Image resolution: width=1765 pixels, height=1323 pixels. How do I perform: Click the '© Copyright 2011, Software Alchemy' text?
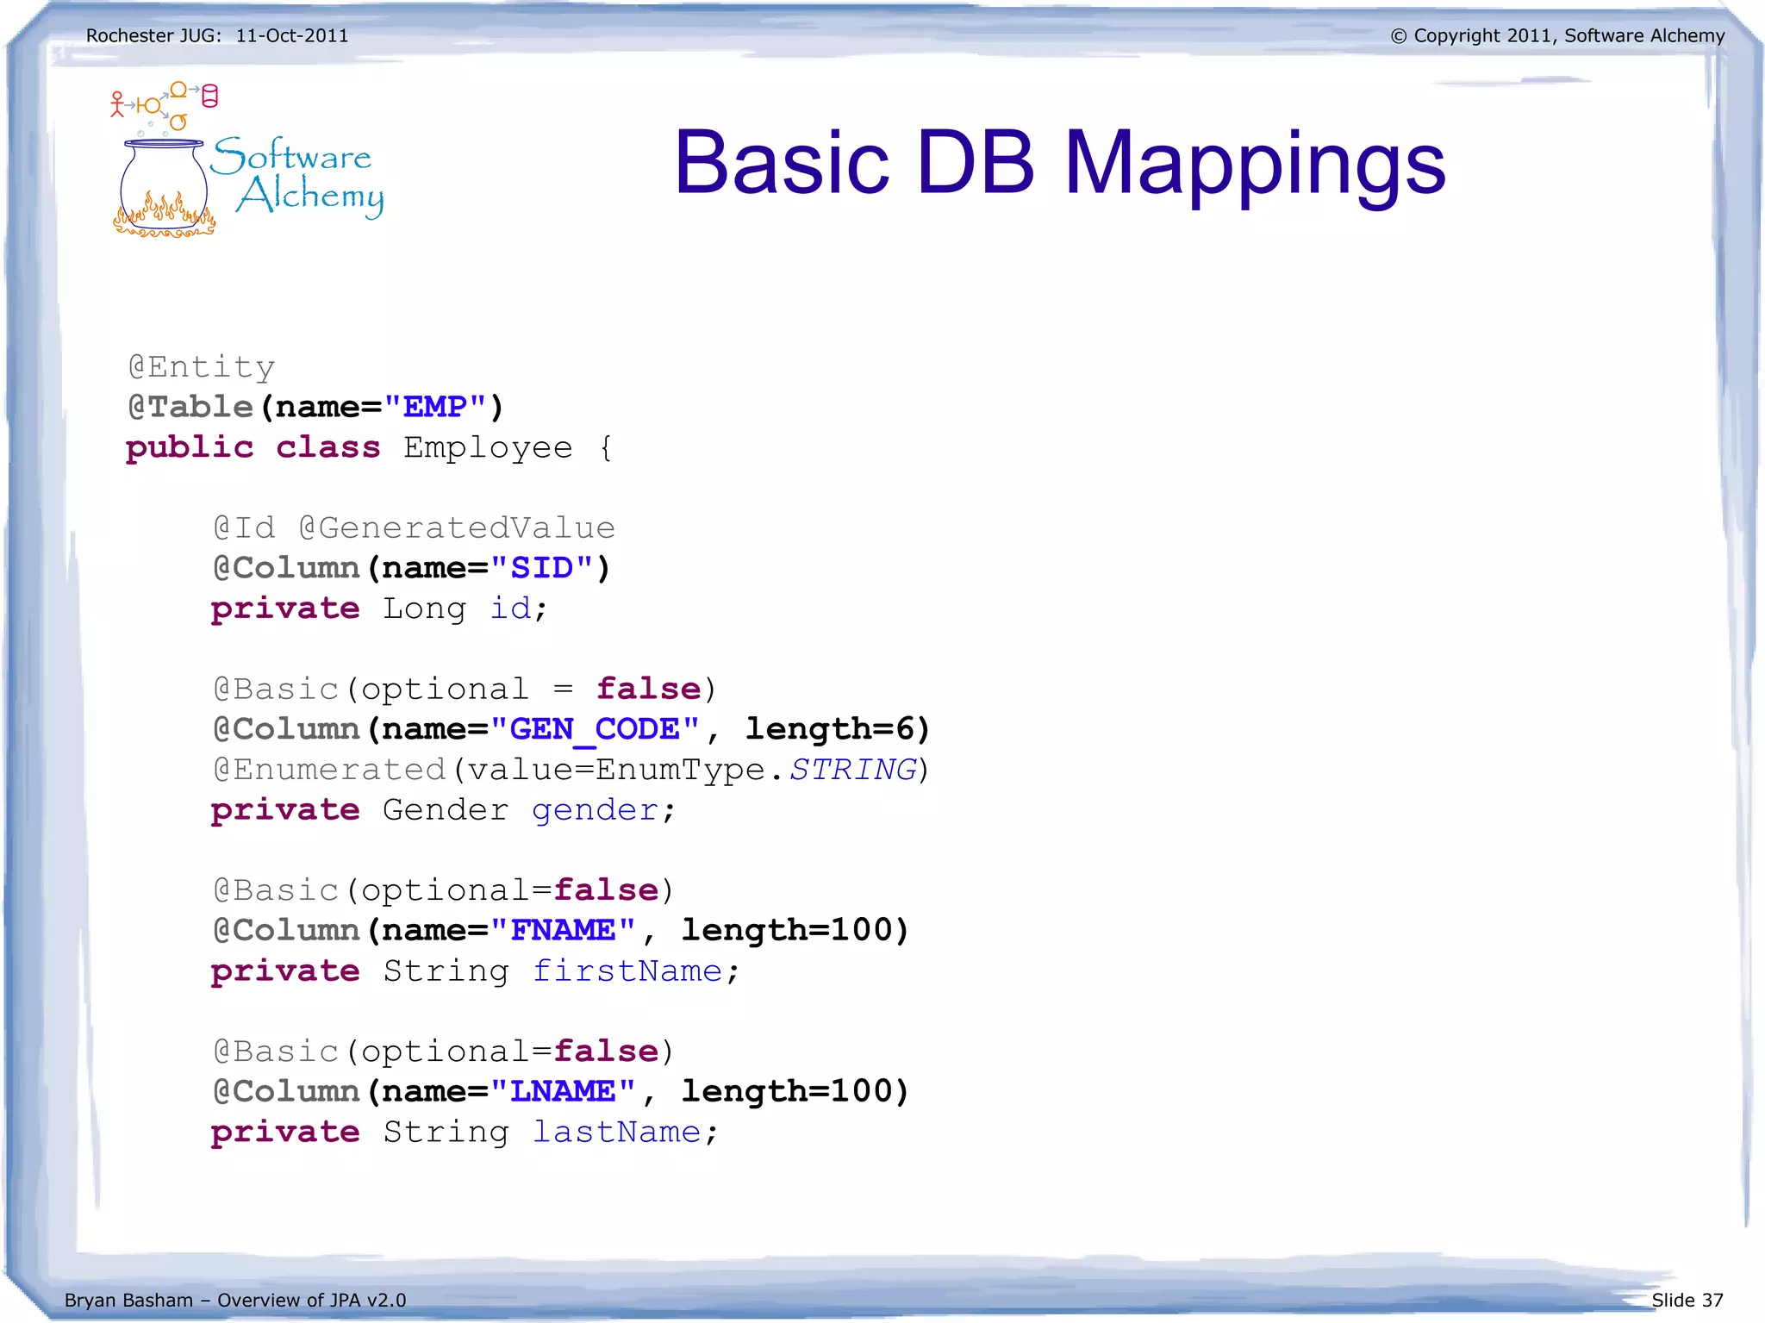coord(1557,36)
